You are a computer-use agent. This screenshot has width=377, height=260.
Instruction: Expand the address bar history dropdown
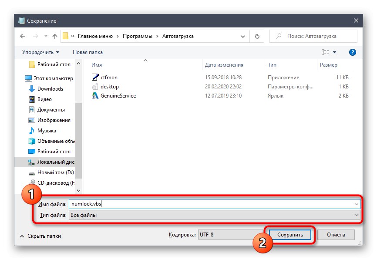point(243,36)
